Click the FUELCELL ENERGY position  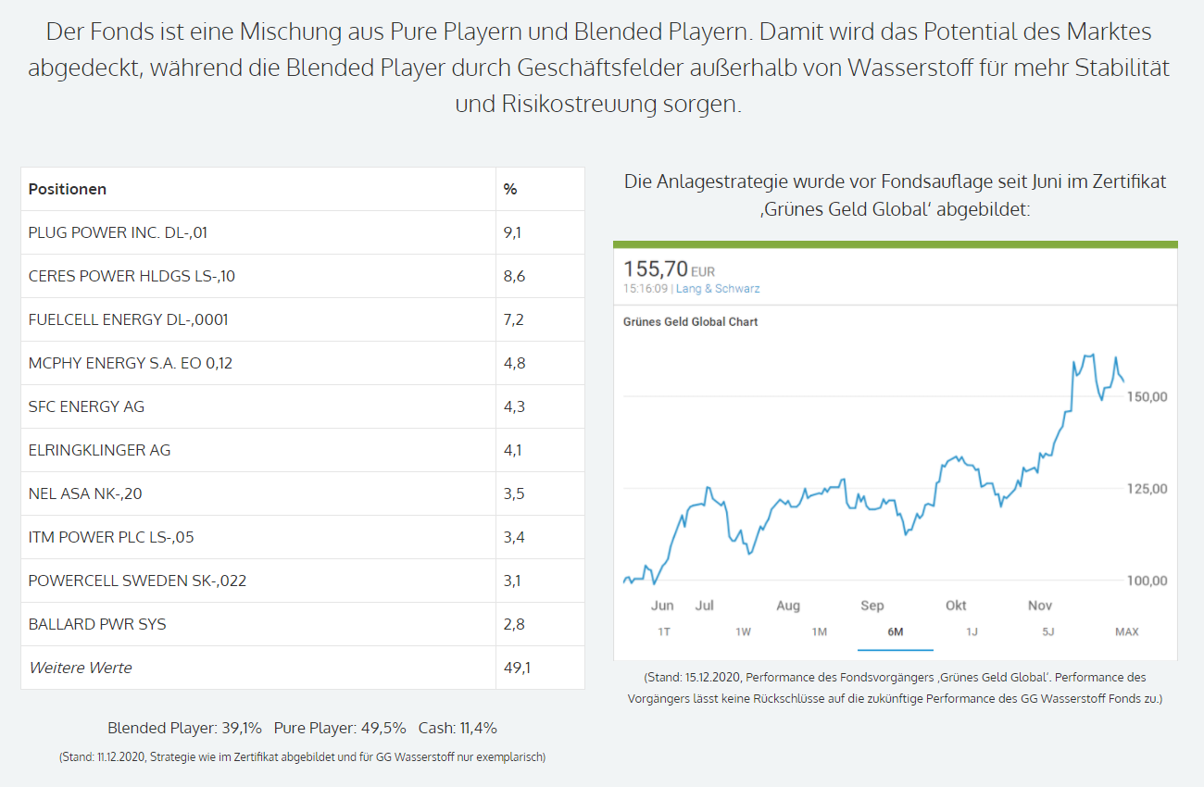point(128,319)
